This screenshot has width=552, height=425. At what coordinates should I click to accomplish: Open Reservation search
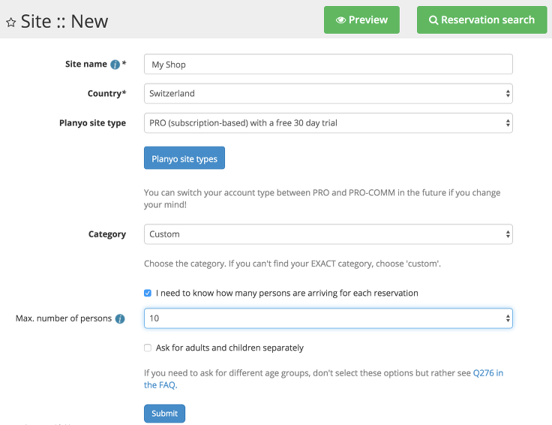click(481, 20)
